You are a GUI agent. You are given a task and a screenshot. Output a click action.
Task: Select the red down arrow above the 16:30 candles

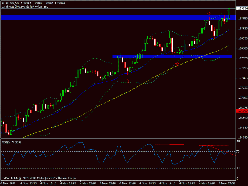pyautogui.click(x=209, y=13)
